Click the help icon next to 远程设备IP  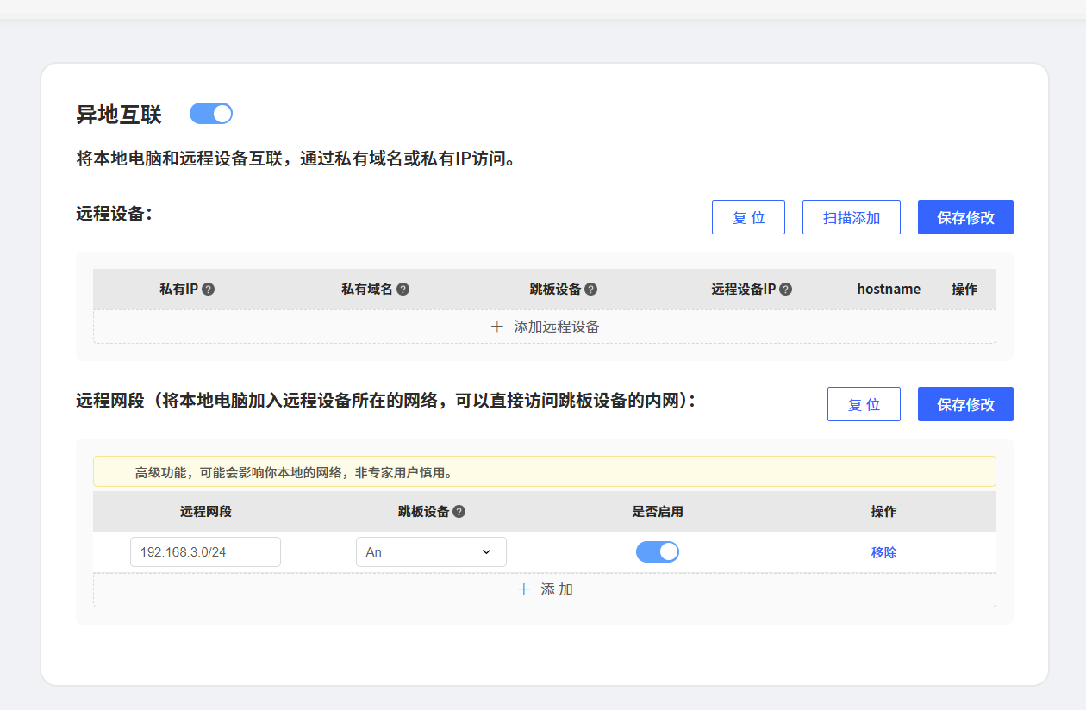coord(785,290)
